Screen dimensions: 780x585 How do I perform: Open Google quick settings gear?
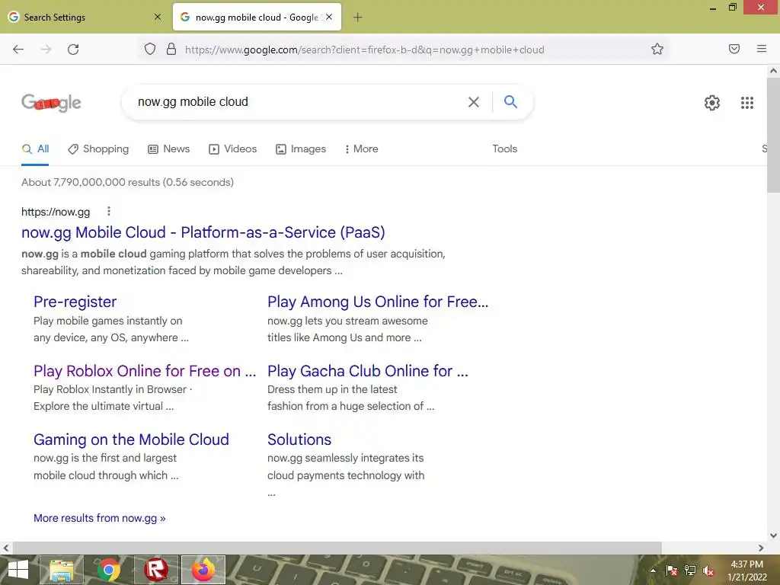pos(712,103)
